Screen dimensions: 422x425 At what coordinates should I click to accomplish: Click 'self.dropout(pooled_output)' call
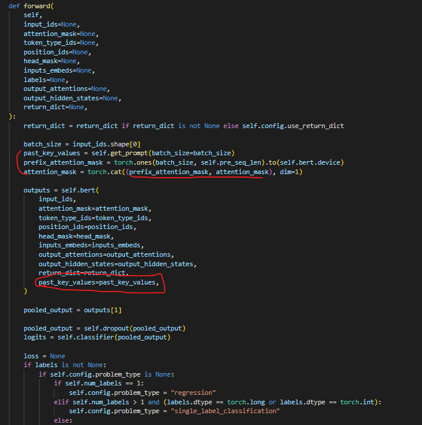(135, 329)
